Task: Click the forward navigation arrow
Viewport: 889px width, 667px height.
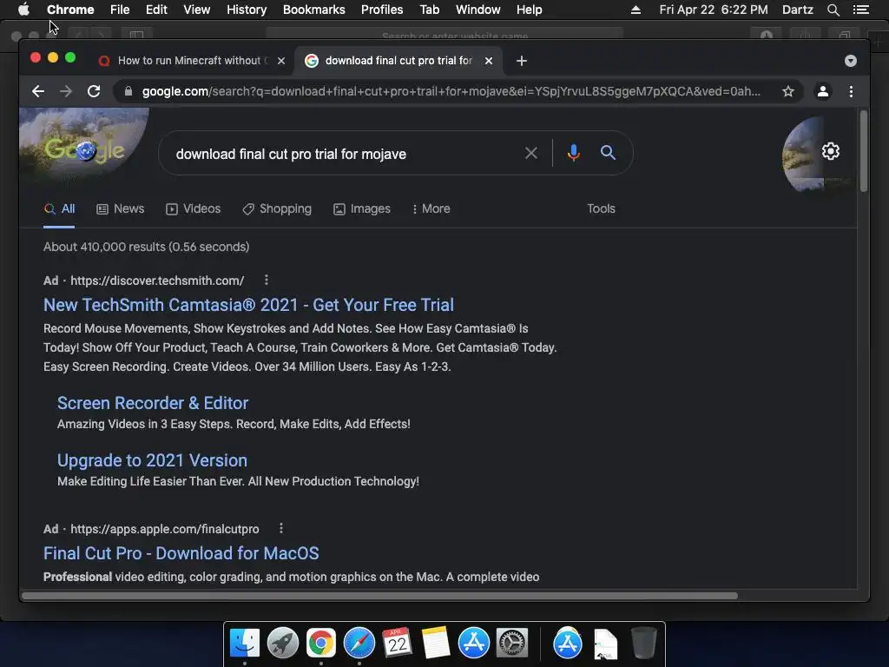Action: [x=66, y=91]
